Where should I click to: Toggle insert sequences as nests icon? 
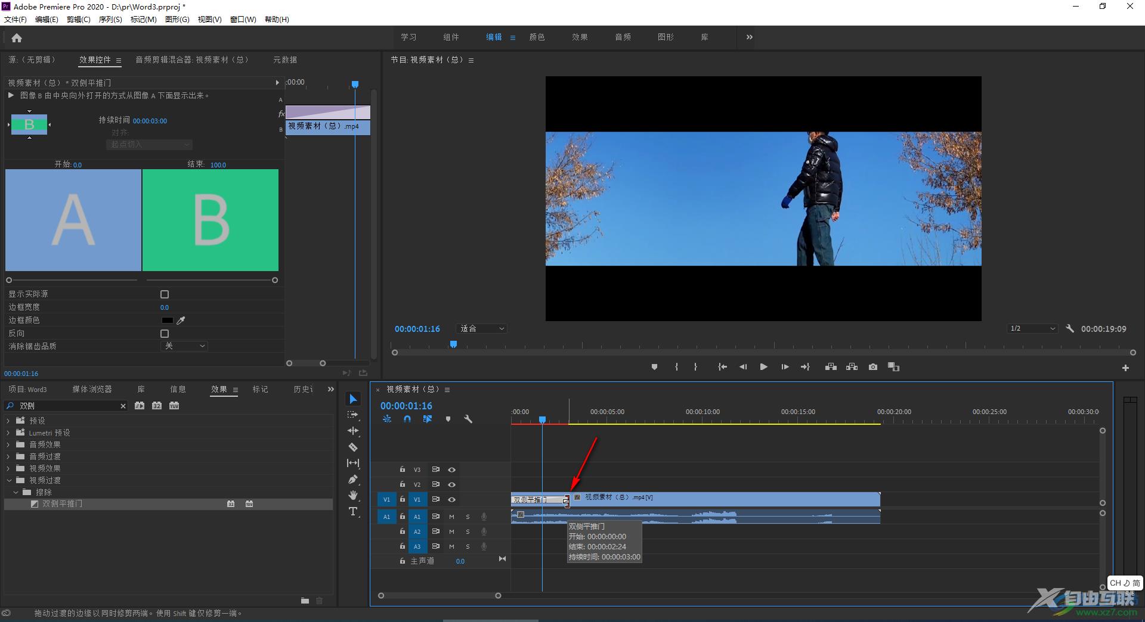[x=387, y=419]
